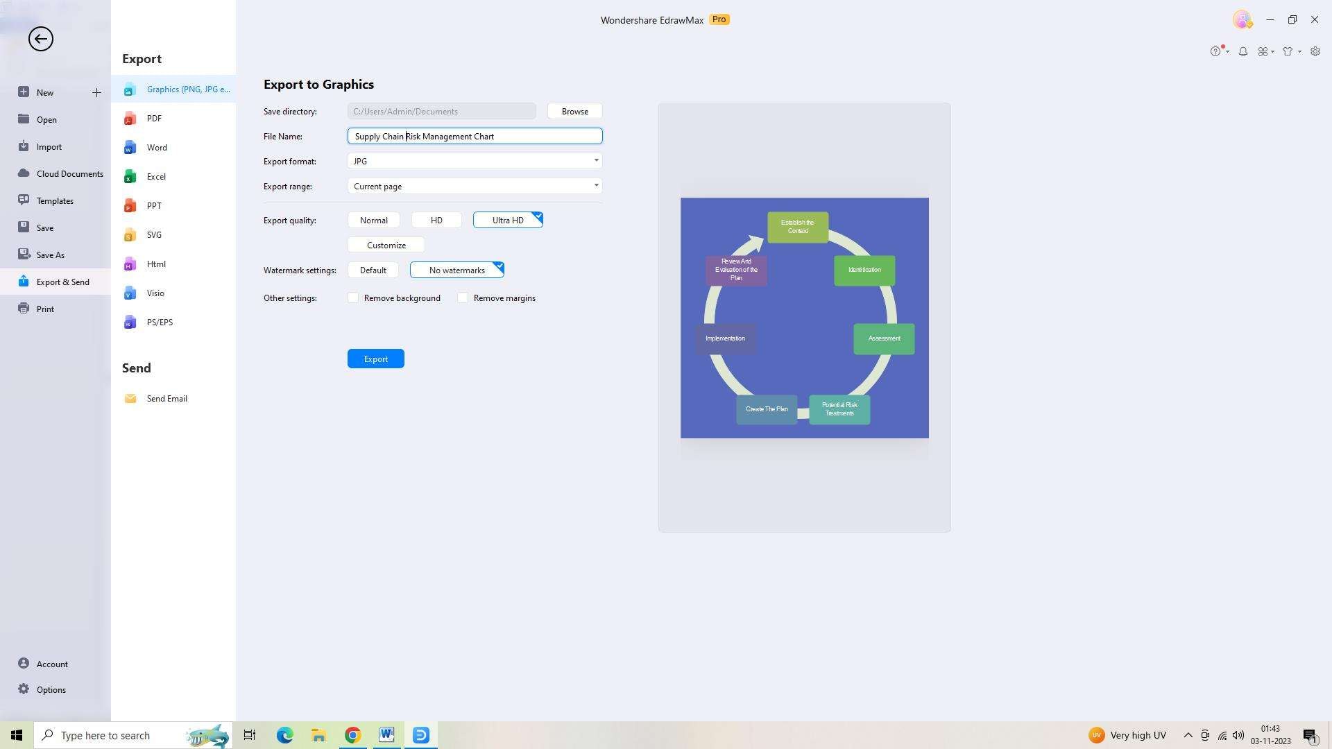Click the File Name input field
1332x749 pixels.
(474, 136)
